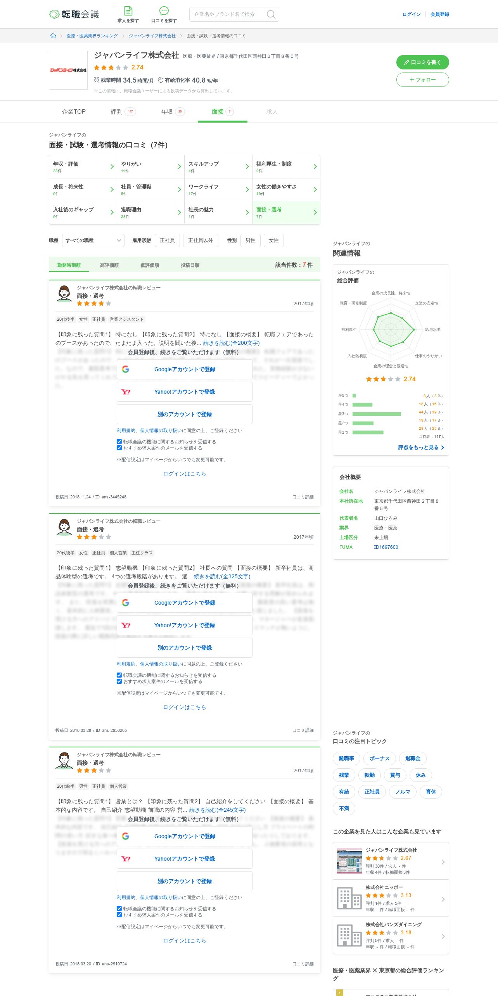Toggle 正社員以外 employment filter
498x996 pixels.
201,240
